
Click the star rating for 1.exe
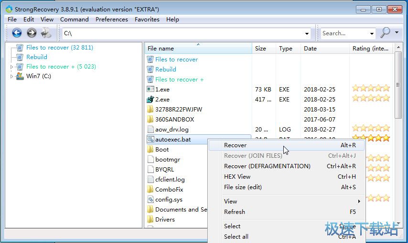click(371, 88)
